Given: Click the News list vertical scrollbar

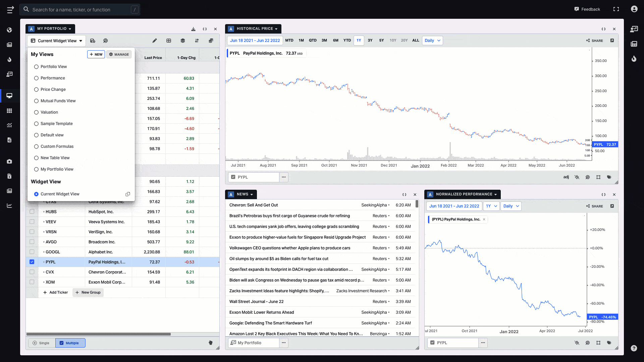Looking at the screenshot, I should tap(417, 203).
